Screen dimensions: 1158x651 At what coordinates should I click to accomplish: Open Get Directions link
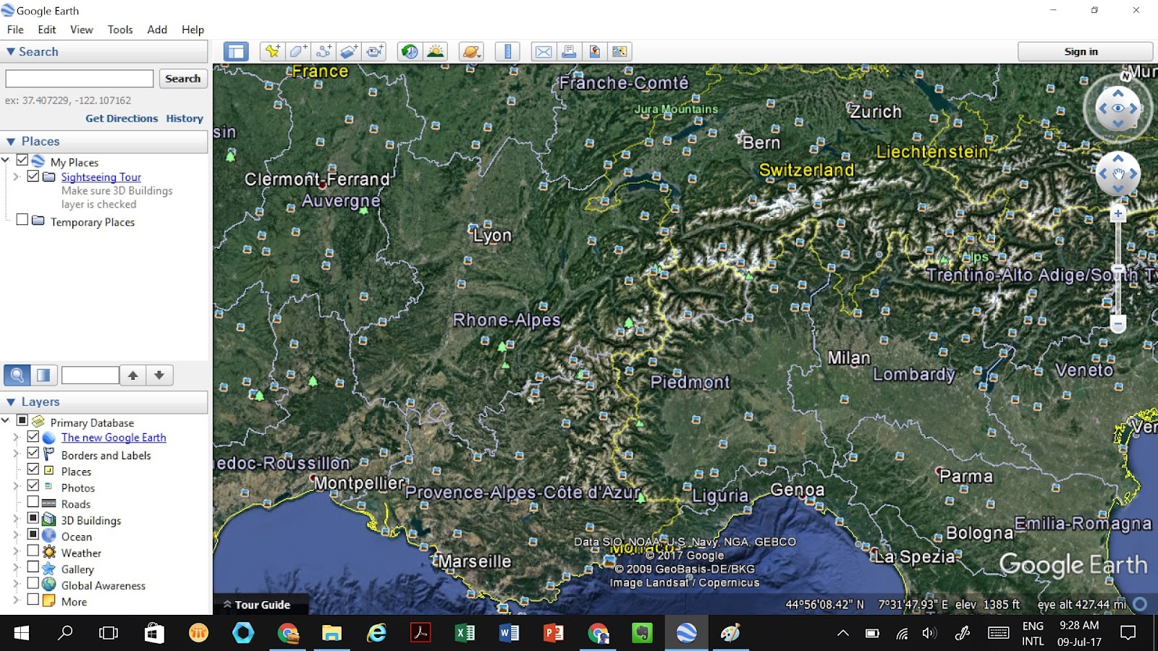[122, 119]
